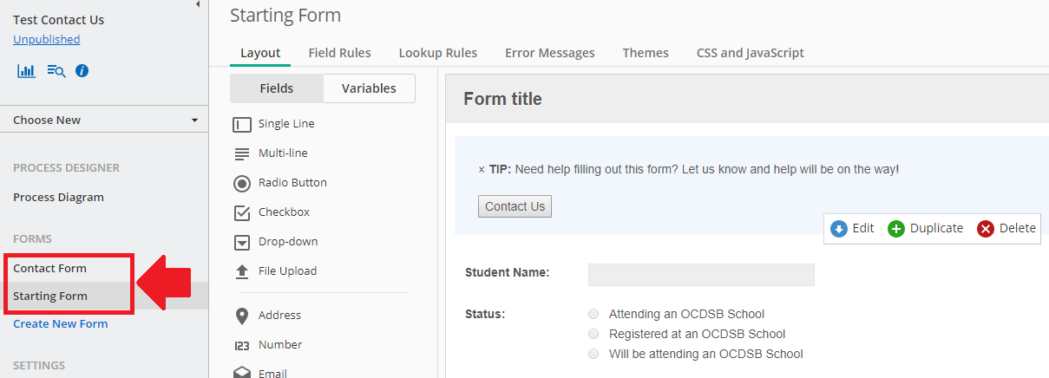Open the Choose New dropdown

point(104,121)
